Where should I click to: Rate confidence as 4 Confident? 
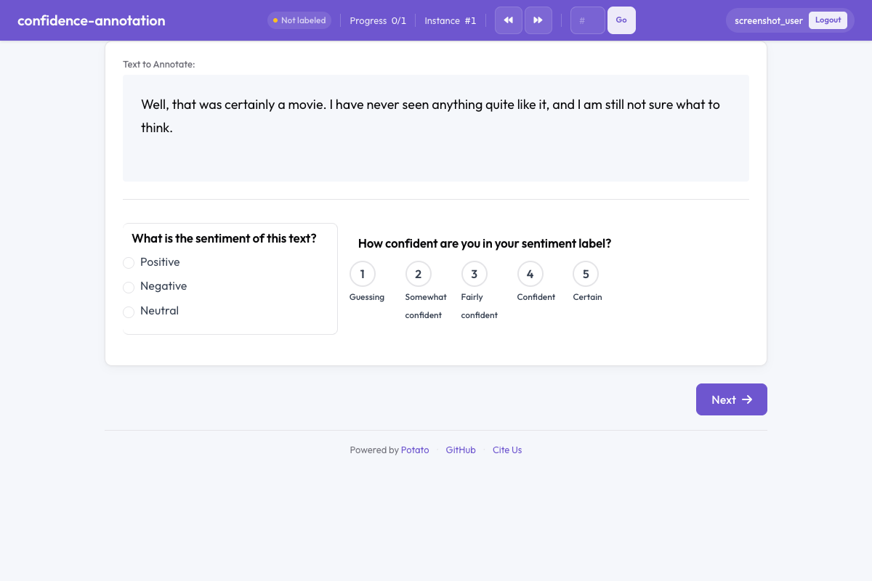(530, 274)
